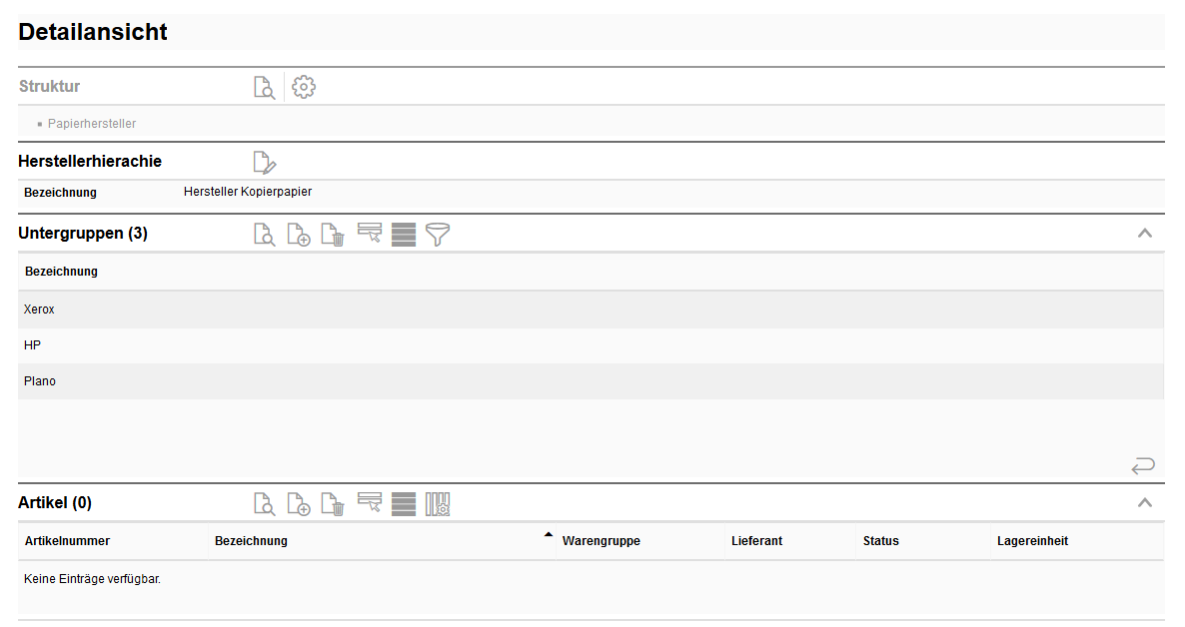
Task: Click the add document icon in Artikel
Action: tap(298, 504)
